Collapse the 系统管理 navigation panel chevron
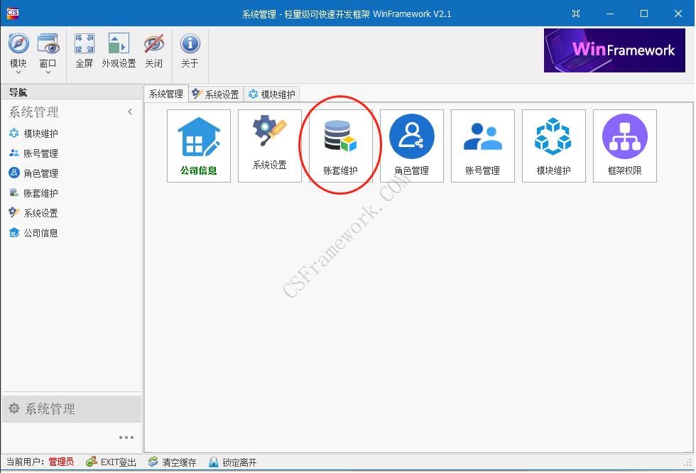This screenshot has width=696, height=473. coord(130,112)
